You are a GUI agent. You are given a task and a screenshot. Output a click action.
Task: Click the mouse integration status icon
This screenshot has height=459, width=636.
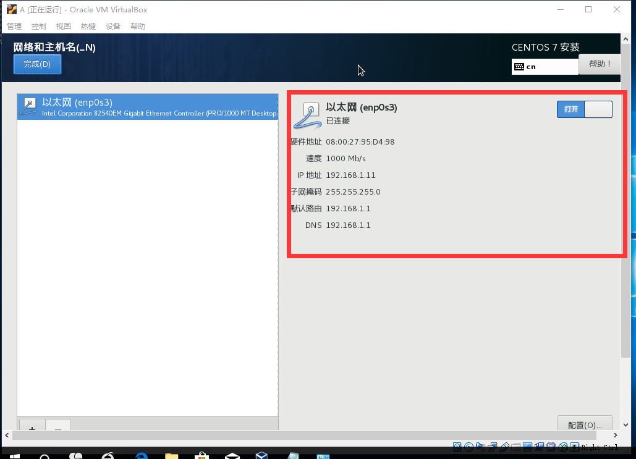(562, 447)
